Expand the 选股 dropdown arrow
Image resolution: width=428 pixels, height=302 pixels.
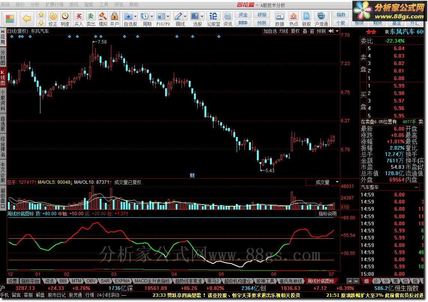pyautogui.click(x=202, y=16)
